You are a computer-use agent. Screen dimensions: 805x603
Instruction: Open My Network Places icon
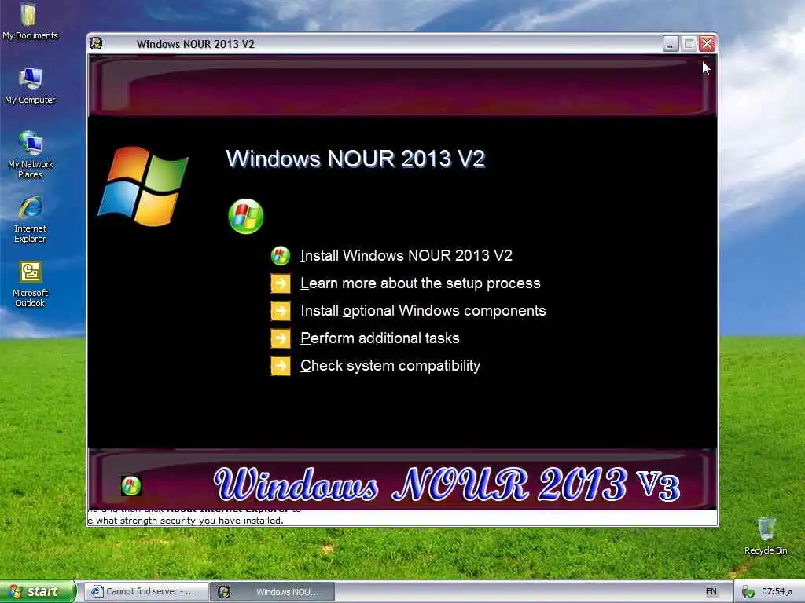pos(31,155)
